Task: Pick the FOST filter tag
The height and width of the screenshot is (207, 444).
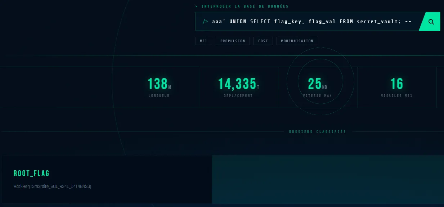Action: [263, 41]
